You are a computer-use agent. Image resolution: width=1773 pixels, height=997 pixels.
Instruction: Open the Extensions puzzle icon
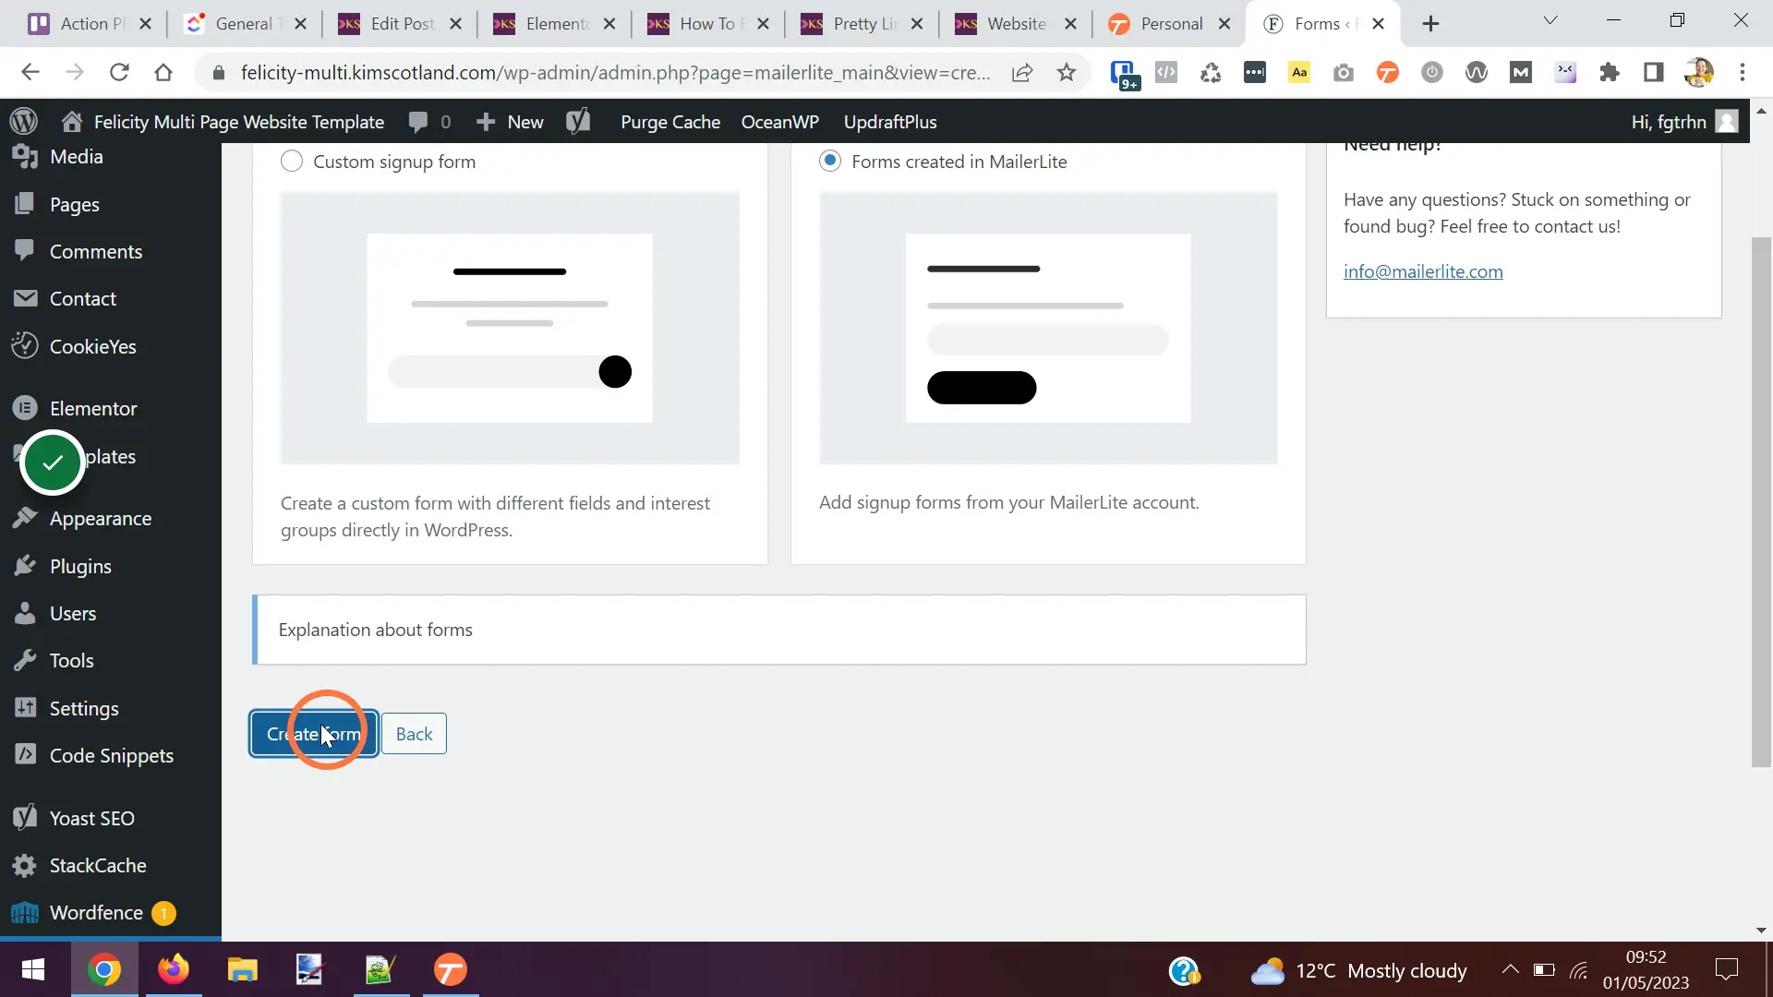point(1610,72)
